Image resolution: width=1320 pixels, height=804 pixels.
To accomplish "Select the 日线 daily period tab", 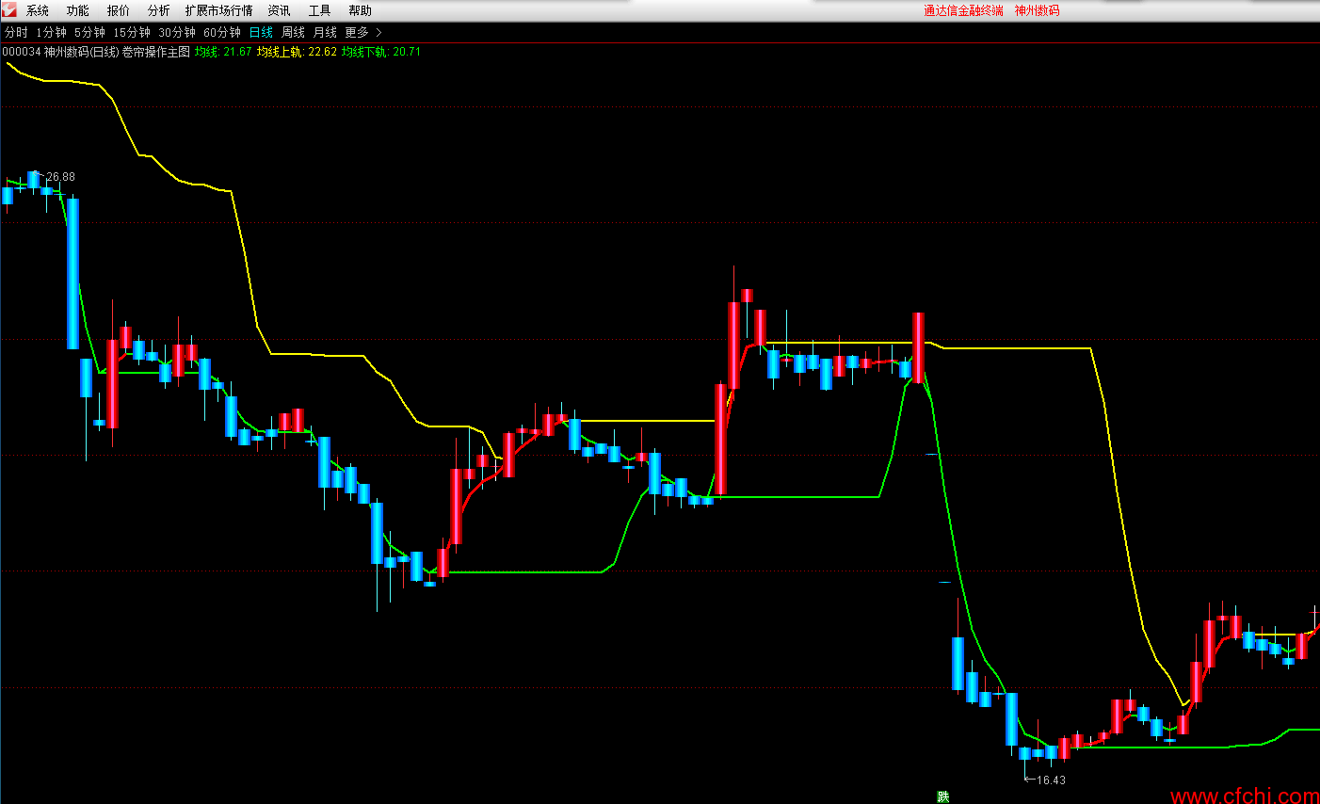I will pos(261,32).
